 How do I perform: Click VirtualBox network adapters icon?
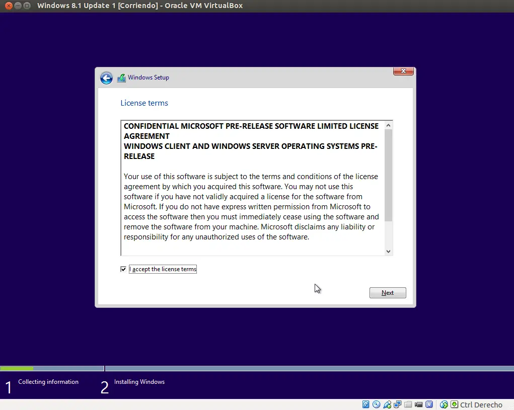point(397,404)
